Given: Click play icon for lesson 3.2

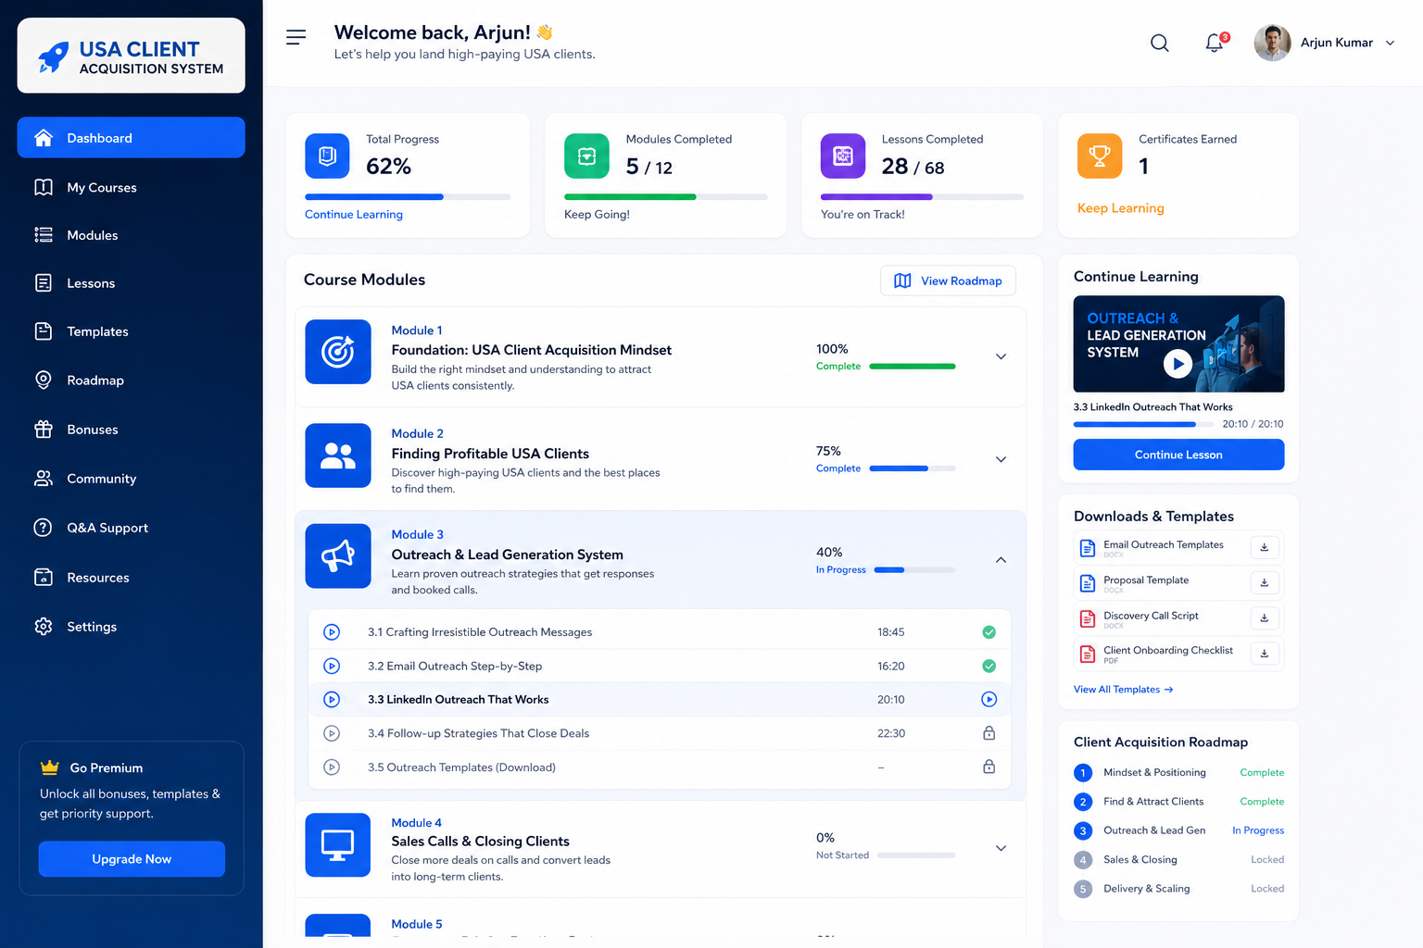Looking at the screenshot, I should point(332,666).
